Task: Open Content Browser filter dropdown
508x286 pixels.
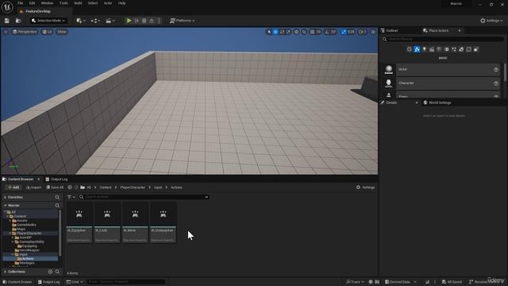Action: [71, 197]
